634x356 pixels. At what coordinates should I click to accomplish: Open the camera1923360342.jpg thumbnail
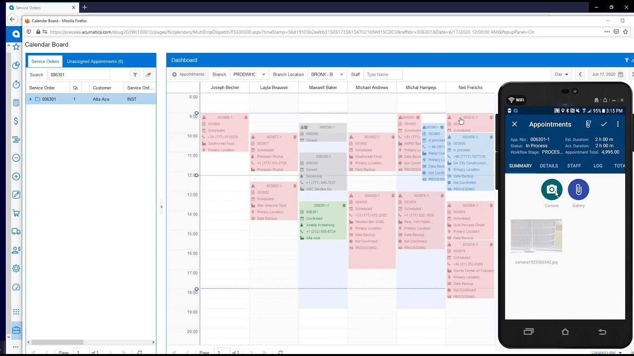coord(536,236)
